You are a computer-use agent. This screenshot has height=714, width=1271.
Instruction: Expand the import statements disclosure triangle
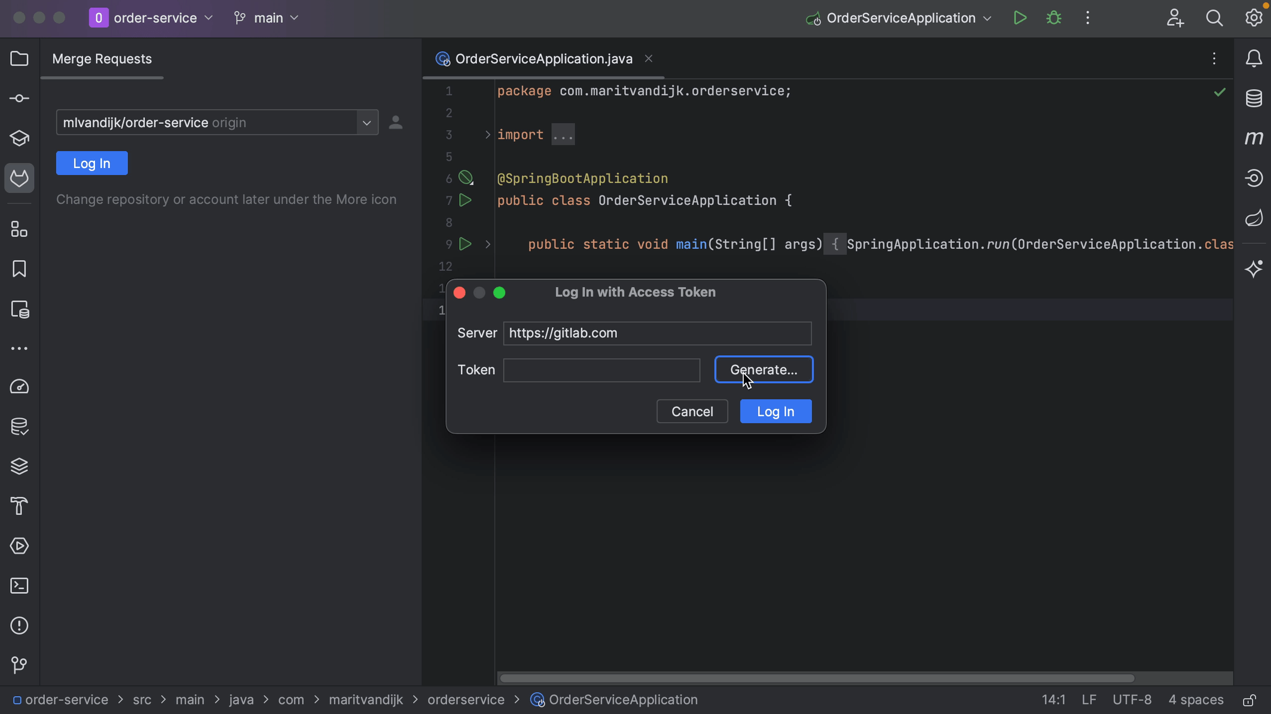(488, 135)
